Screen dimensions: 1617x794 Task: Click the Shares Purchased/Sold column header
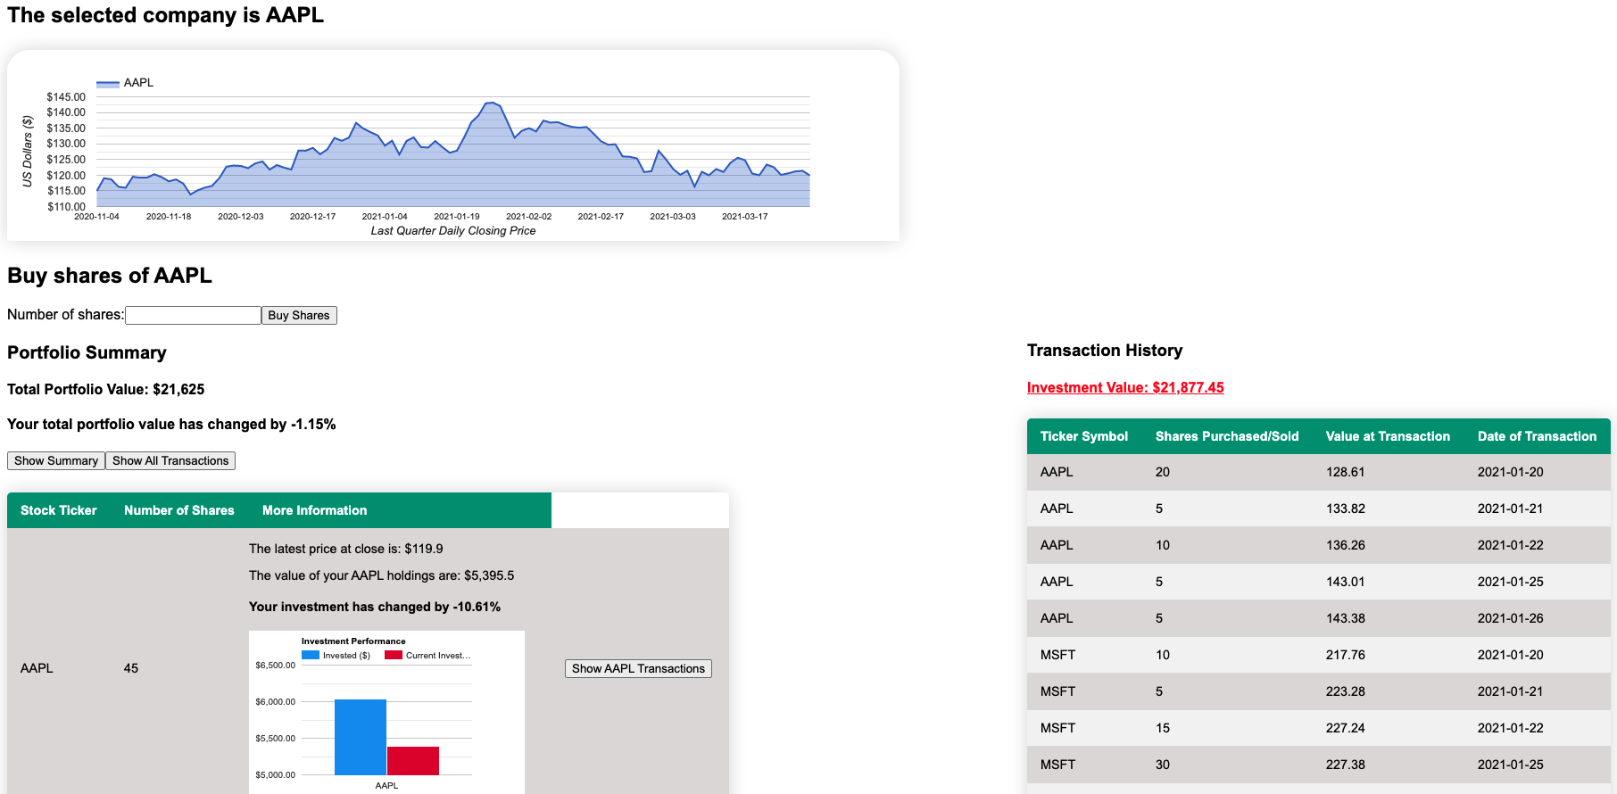coord(1227,436)
